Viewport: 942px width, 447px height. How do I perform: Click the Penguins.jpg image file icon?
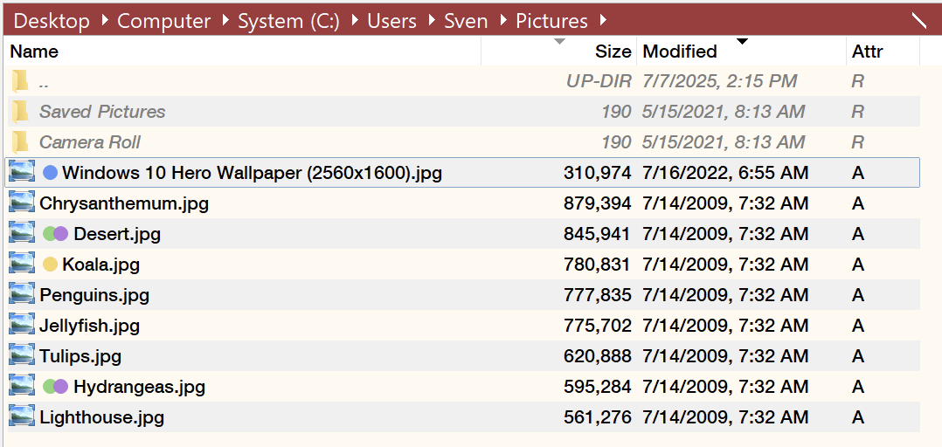(x=22, y=295)
